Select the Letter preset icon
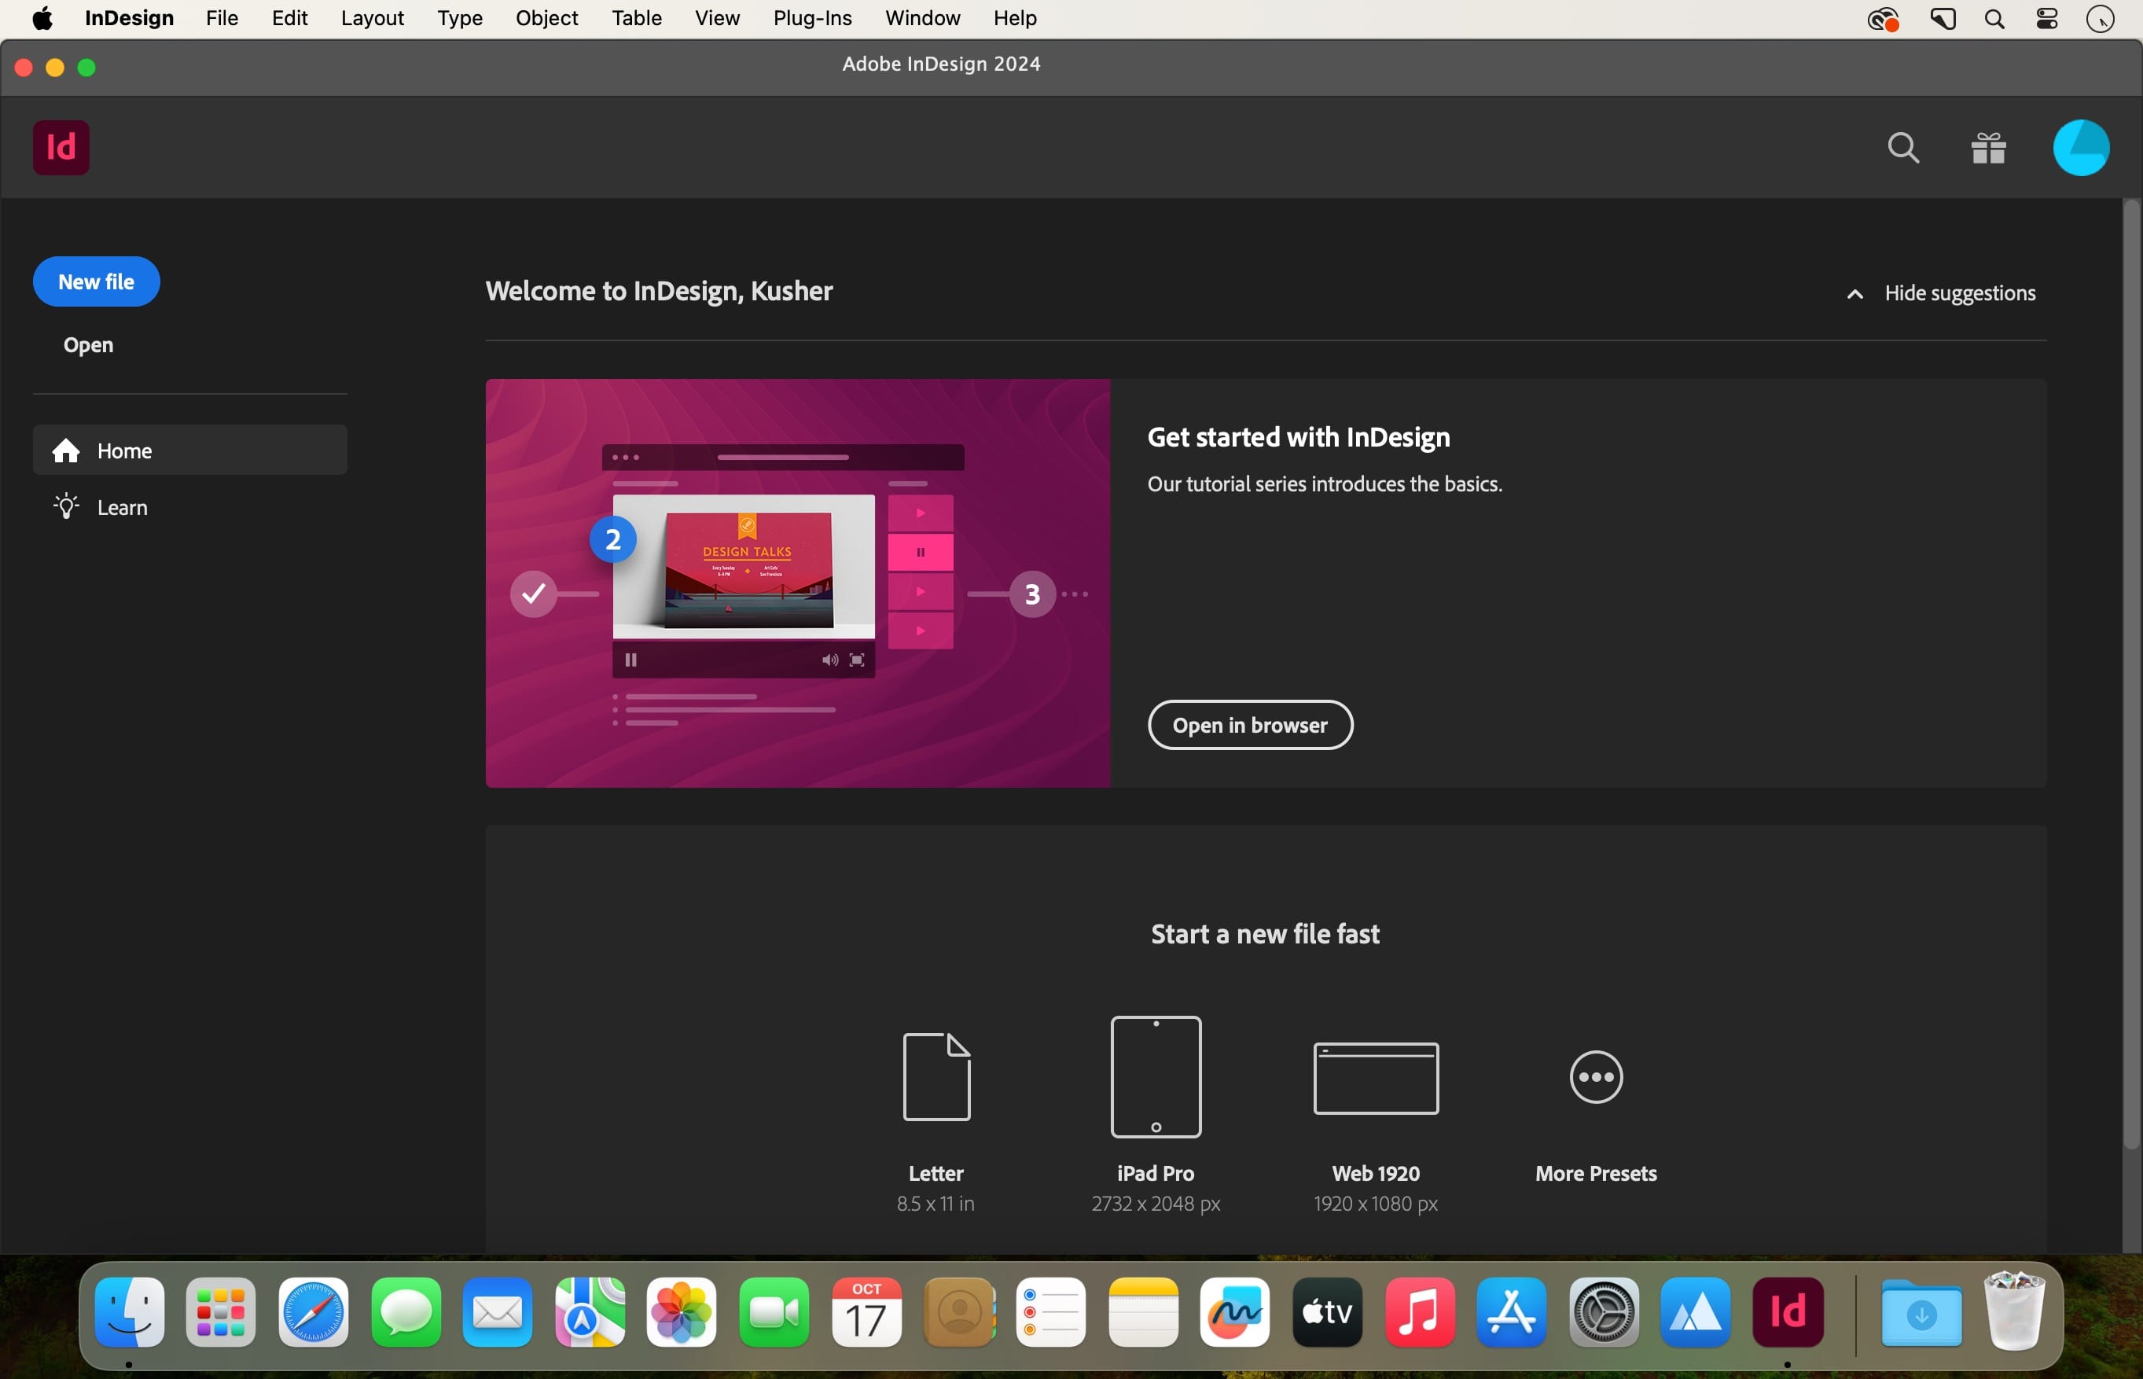This screenshot has width=2143, height=1379. (x=936, y=1076)
